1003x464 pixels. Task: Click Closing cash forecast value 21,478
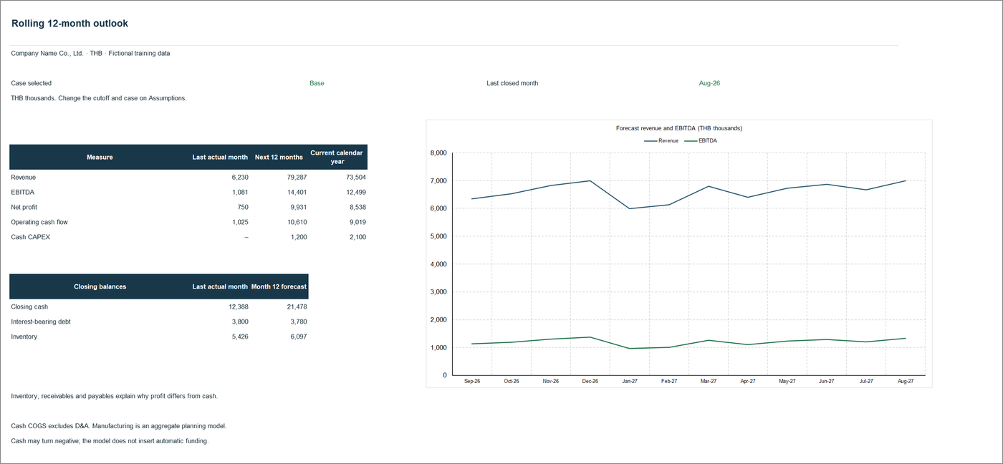click(297, 306)
